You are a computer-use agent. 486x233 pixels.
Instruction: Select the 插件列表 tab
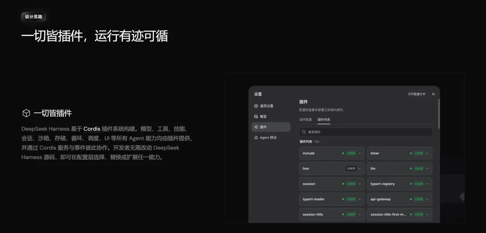click(x=324, y=120)
